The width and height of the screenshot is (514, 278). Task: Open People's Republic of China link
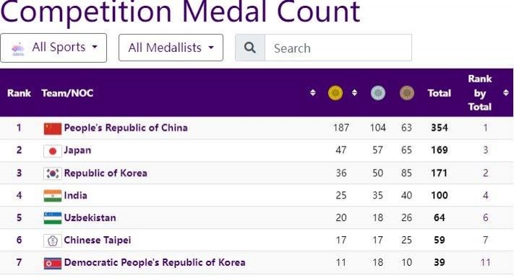point(126,128)
